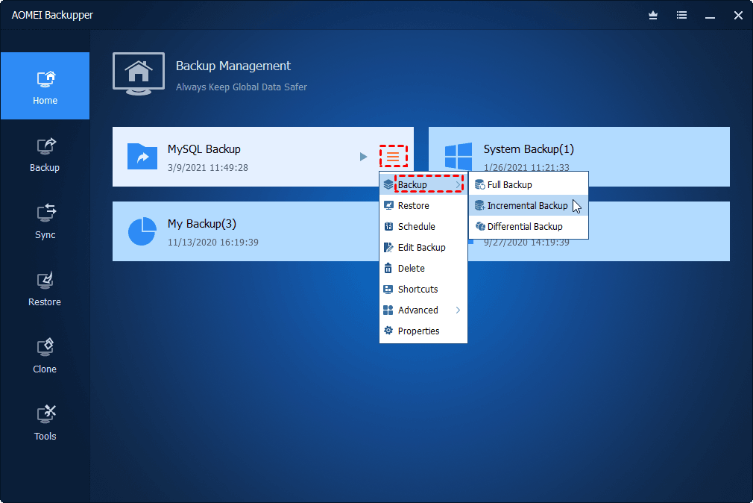
Task: Select Edit Backup in the context menu
Action: (423, 248)
